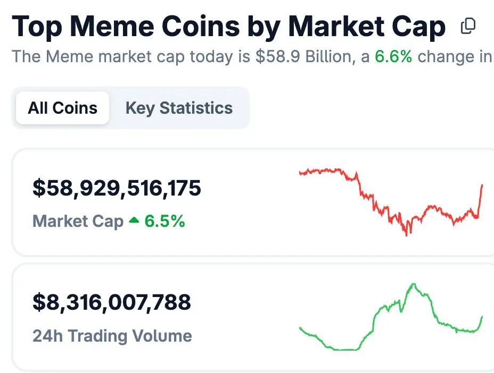The image size is (494, 373).
Task: Click the word "Meme" in the summary sentence
Action: (x=64, y=57)
